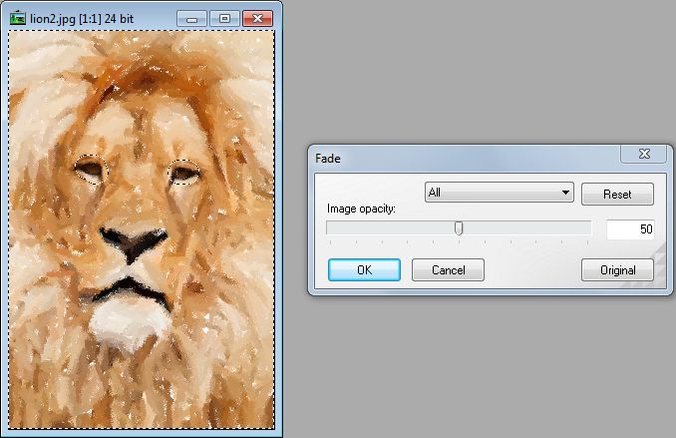Click slider track right of the handle
The image size is (676, 438).
pyautogui.click(x=528, y=228)
